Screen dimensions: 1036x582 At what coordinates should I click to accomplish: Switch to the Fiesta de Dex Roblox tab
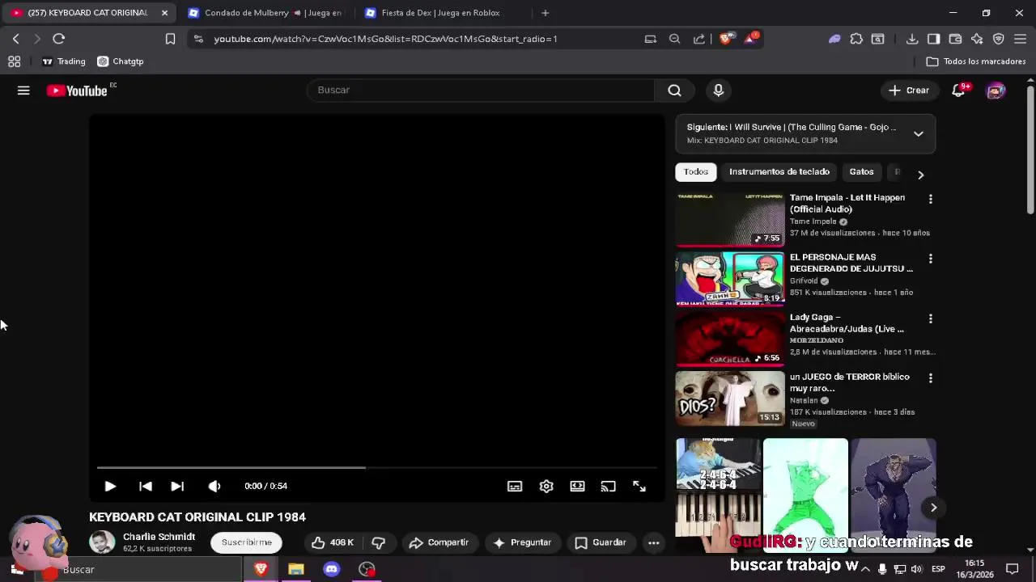pos(440,13)
